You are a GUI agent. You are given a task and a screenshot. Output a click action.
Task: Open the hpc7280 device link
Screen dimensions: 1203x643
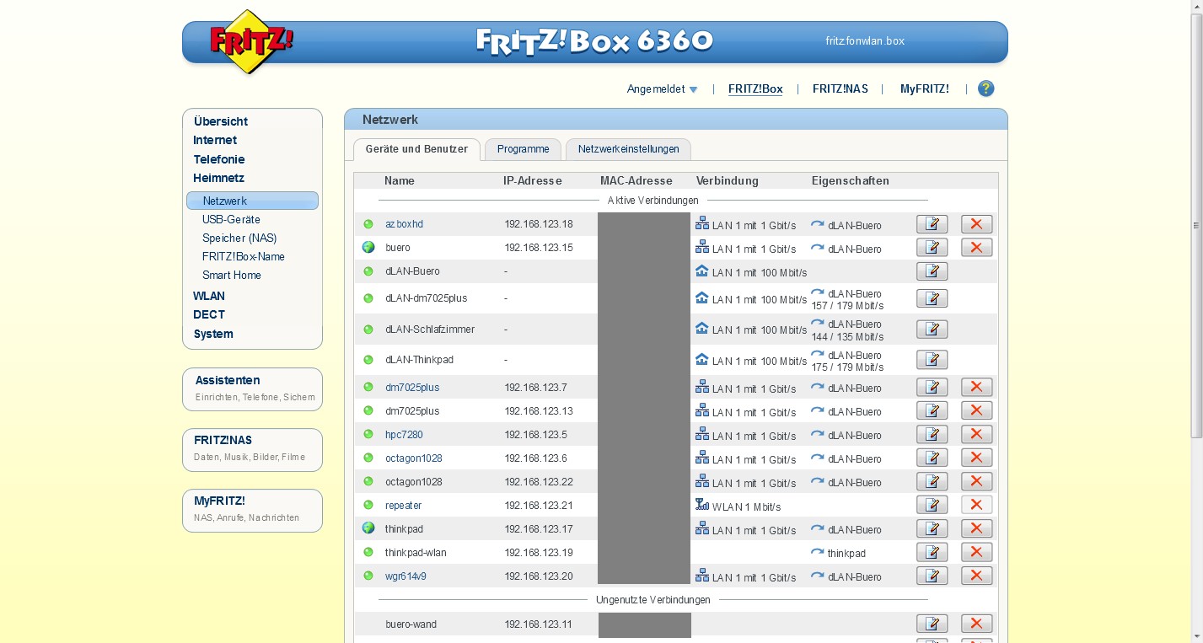(x=404, y=435)
